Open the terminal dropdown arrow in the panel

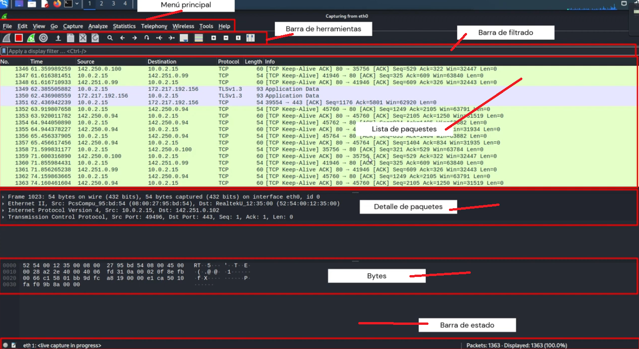click(77, 4)
